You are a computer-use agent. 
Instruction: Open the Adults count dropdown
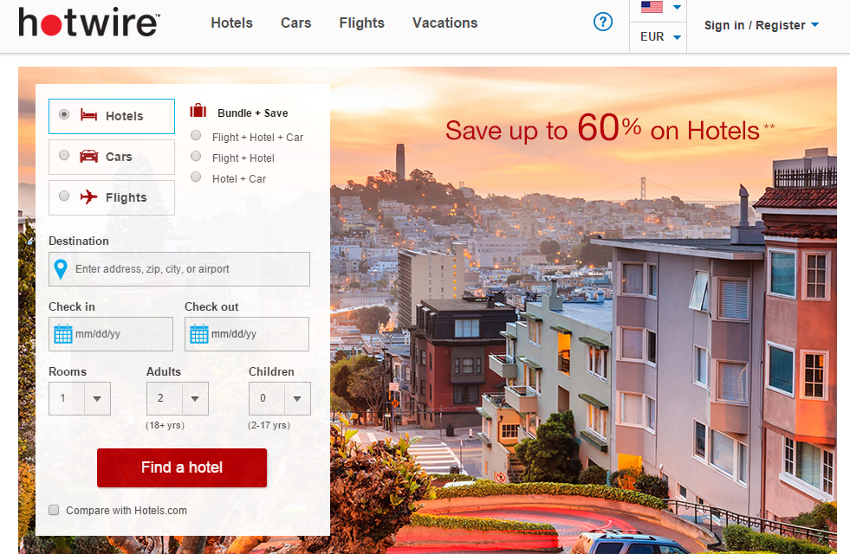pyautogui.click(x=178, y=398)
